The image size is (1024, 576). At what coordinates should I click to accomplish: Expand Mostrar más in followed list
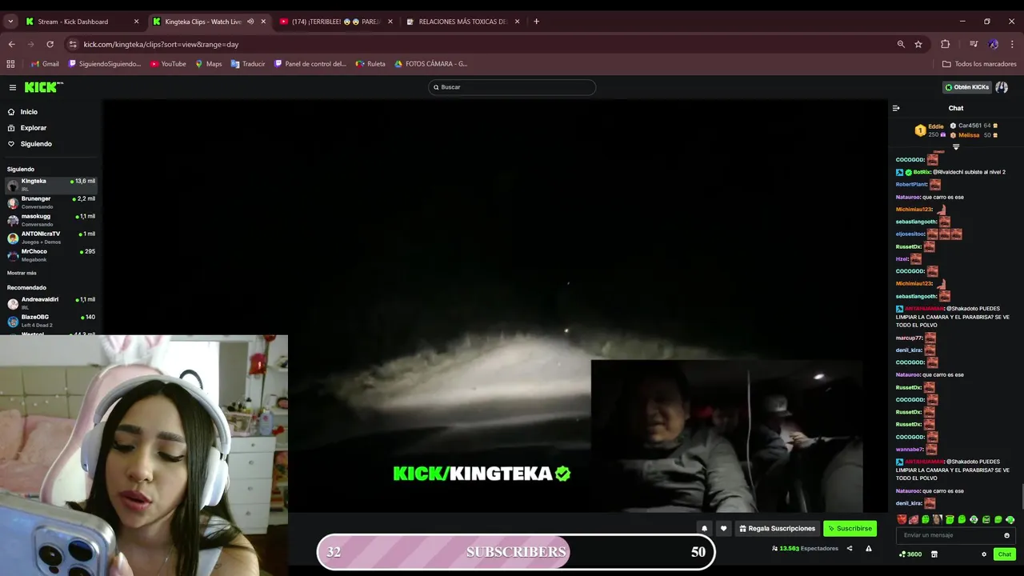click(x=22, y=273)
